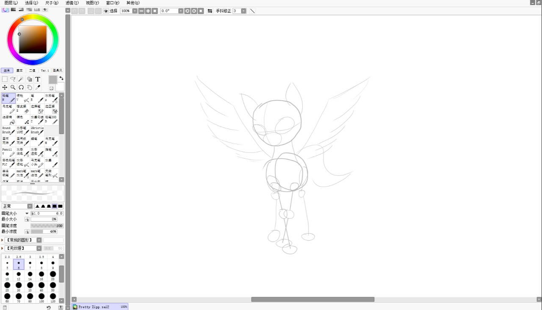The image size is (542, 310).
Task: Open the stabilizer (手抖修正) dropdown
Action: pyautogui.click(x=243, y=11)
